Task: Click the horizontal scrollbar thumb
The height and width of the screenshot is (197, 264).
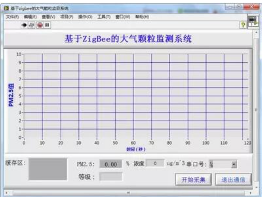Action: [x=128, y=193]
